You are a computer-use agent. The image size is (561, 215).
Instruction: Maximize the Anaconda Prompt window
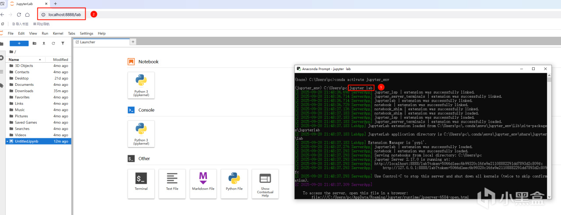(x=533, y=69)
